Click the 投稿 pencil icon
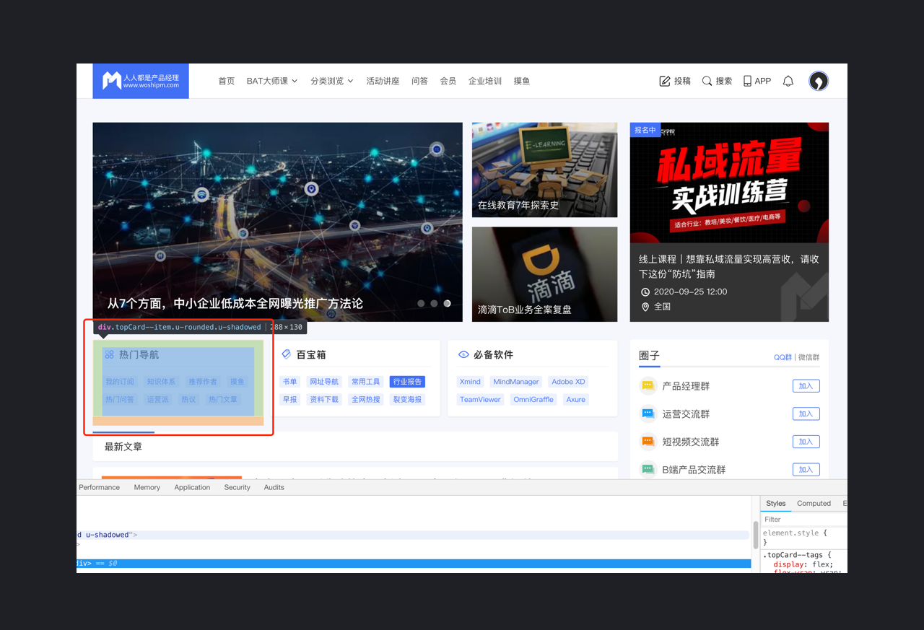Screen dimensions: 924x630 coord(665,81)
